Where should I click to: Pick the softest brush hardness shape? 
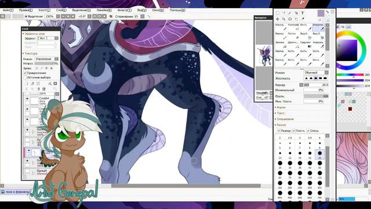[x=306, y=78]
